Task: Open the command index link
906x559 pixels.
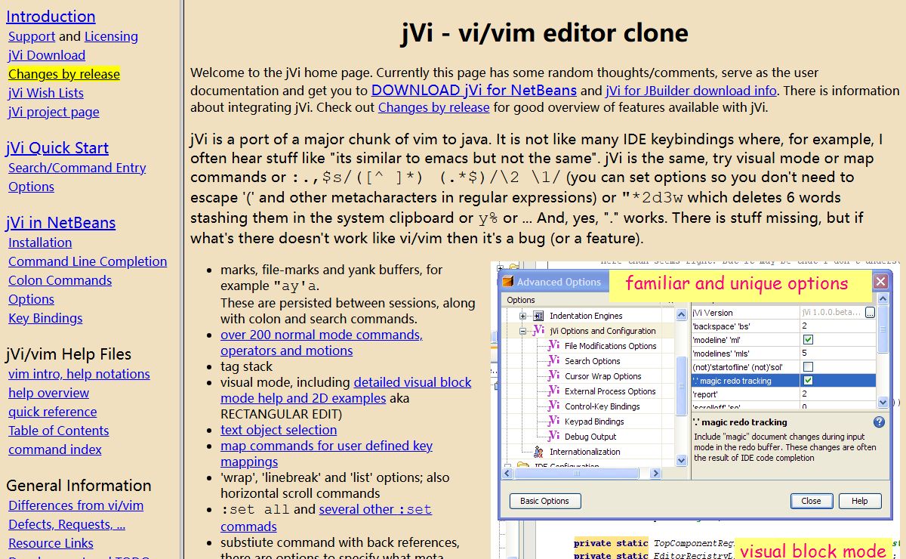Action: pyautogui.click(x=55, y=449)
